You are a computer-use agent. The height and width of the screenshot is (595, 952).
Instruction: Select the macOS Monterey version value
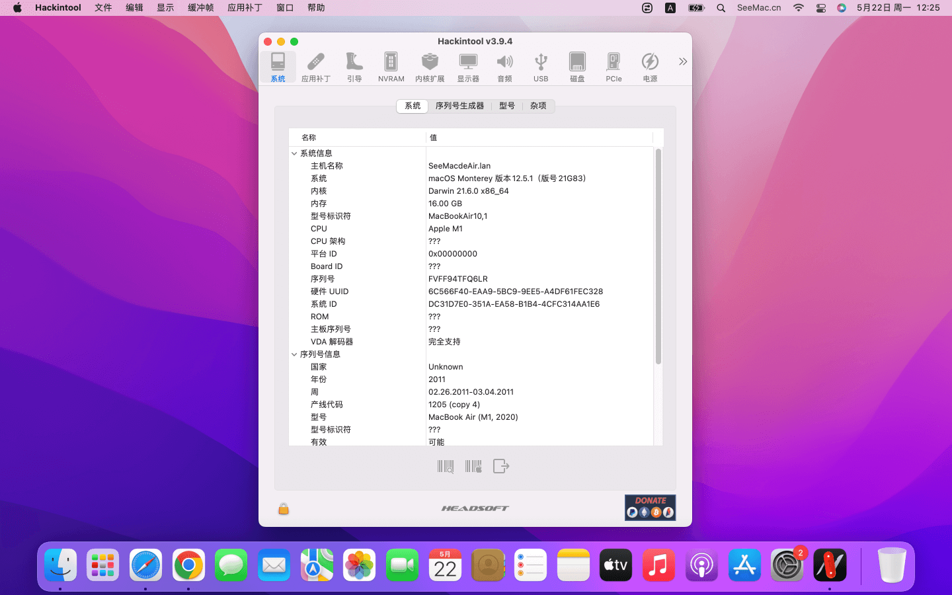tap(507, 178)
